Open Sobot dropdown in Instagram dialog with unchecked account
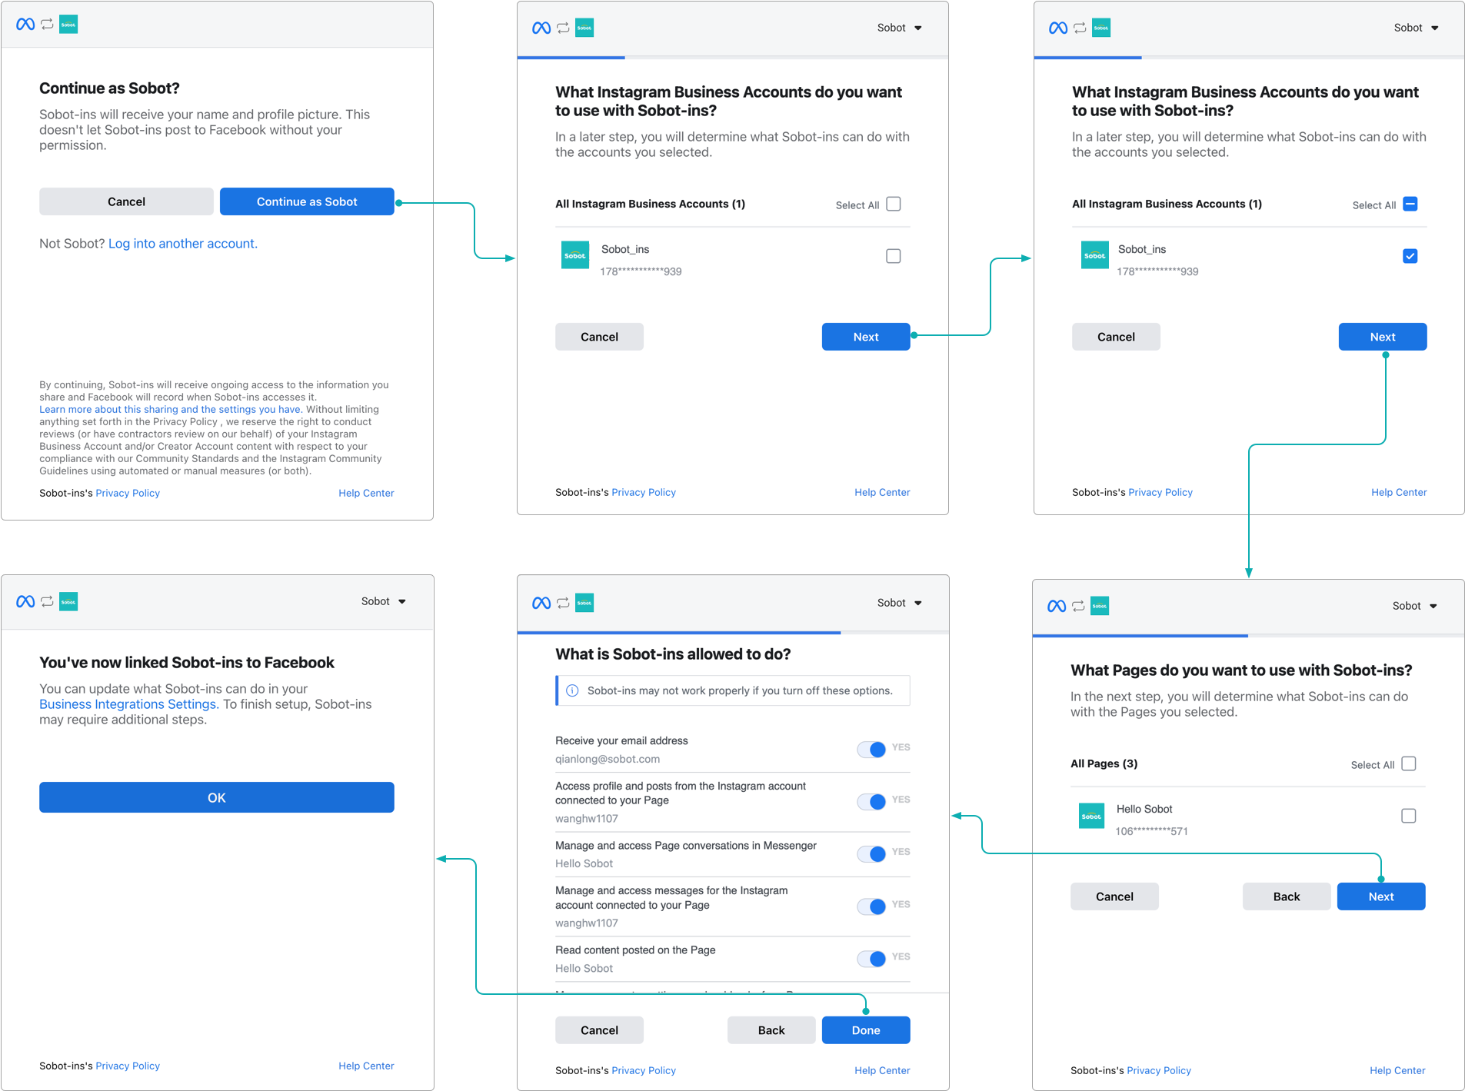The image size is (1465, 1091). tap(900, 28)
